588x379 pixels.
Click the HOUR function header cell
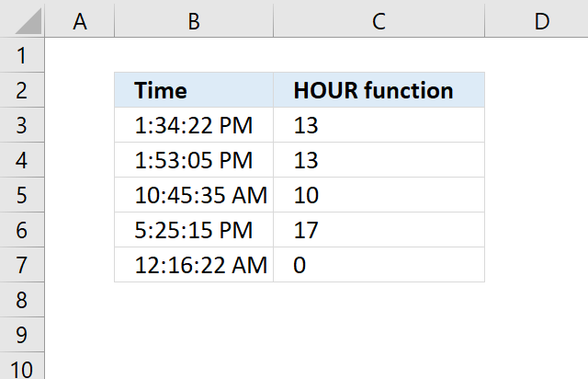click(x=379, y=90)
